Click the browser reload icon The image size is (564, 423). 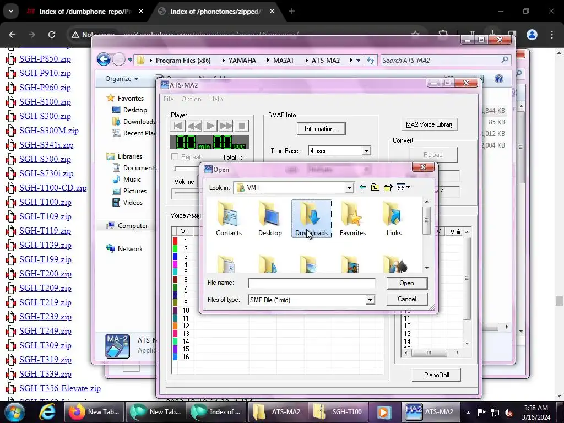tap(52, 35)
